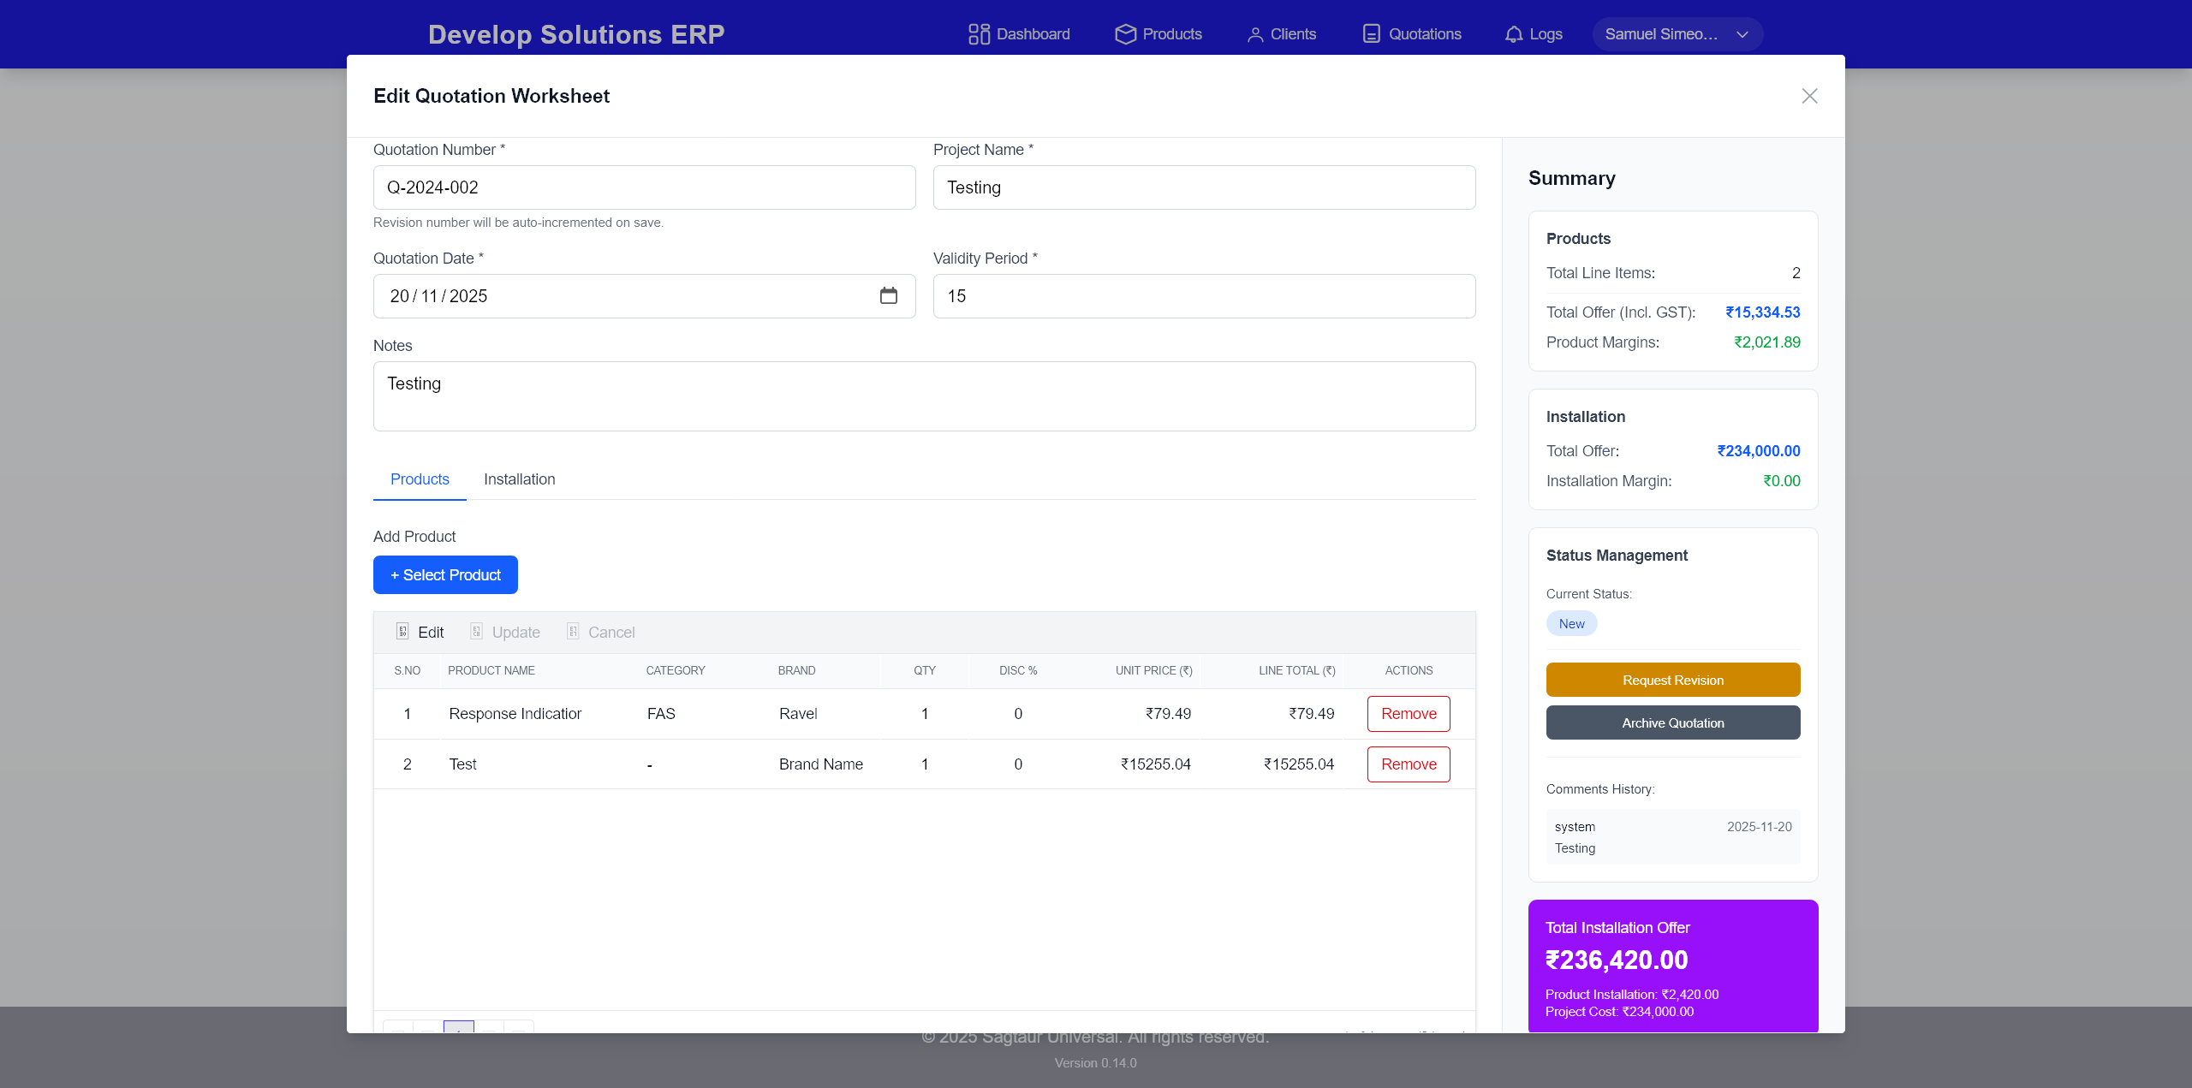Click the Archive Quotation button
2192x1088 pixels.
(1672, 722)
